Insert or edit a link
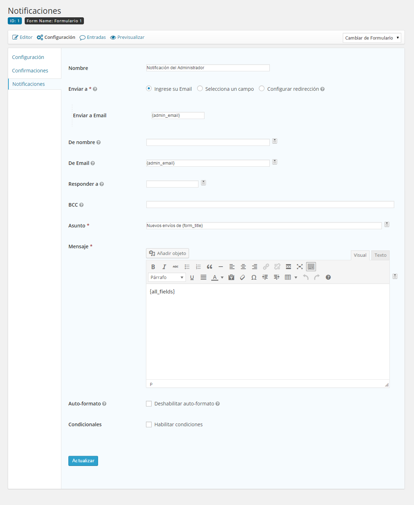Screen dimensions: 414x505 pos(266,267)
